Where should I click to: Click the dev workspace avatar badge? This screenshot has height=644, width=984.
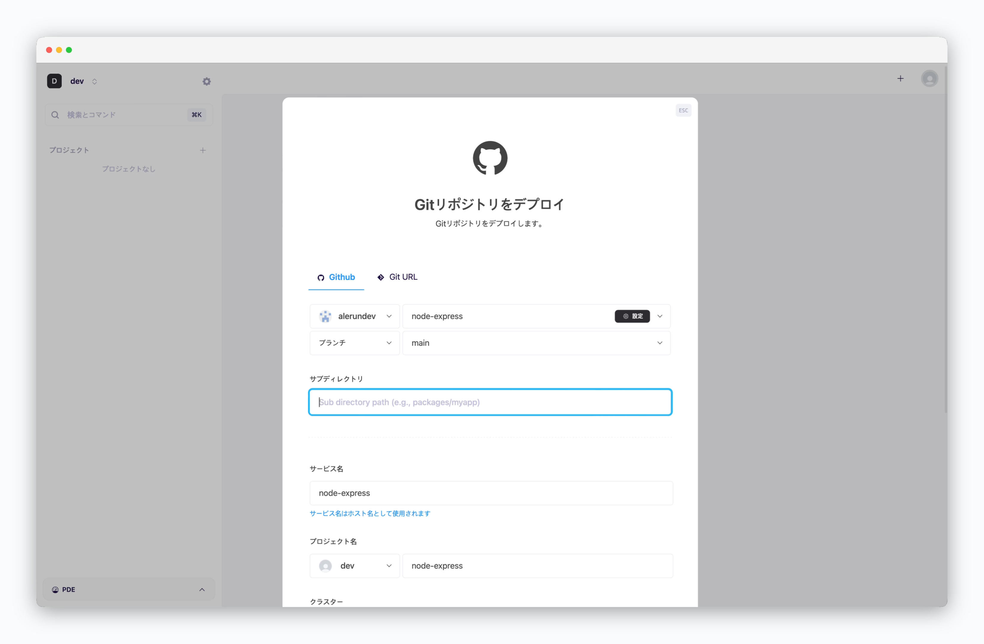click(55, 81)
